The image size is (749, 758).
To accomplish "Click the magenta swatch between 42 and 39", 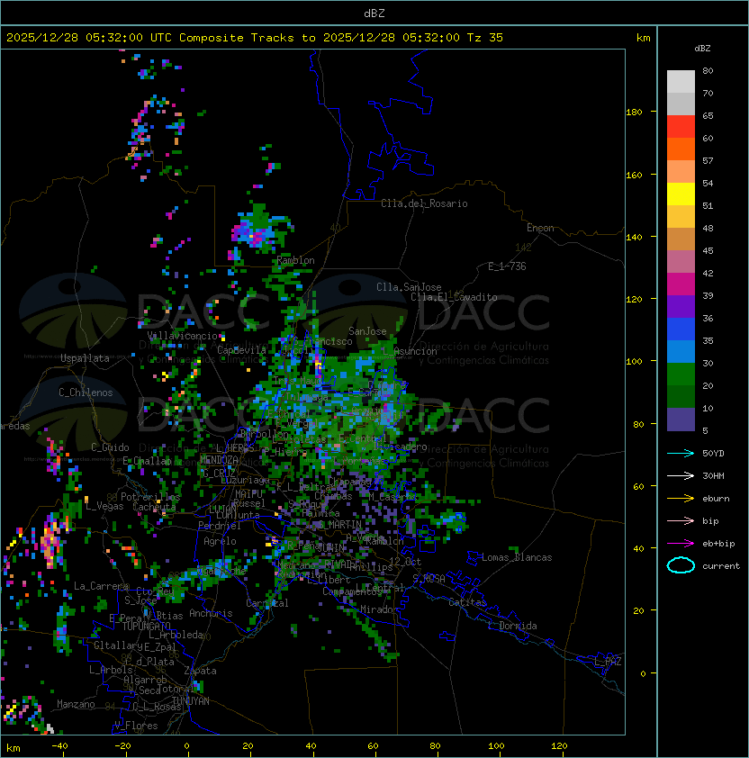I will tap(681, 284).
